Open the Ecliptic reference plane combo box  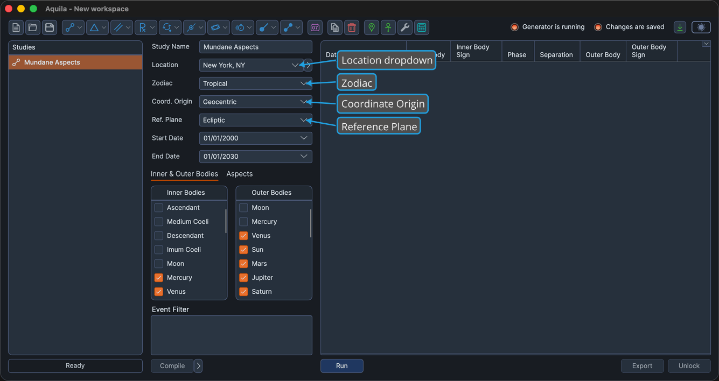[x=256, y=120]
